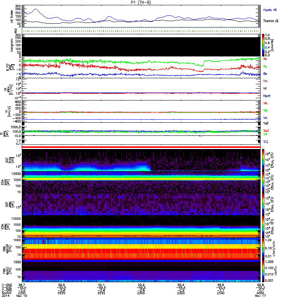Click the first blue peak of Kyoto AE curve
The image size is (282, 301).
[36, 9]
